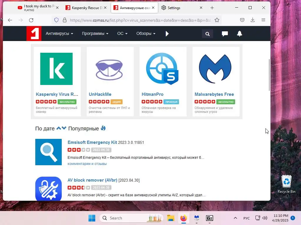Click the БЕСПЛАТНО badge under Malwarebytes Free

coord(226,102)
